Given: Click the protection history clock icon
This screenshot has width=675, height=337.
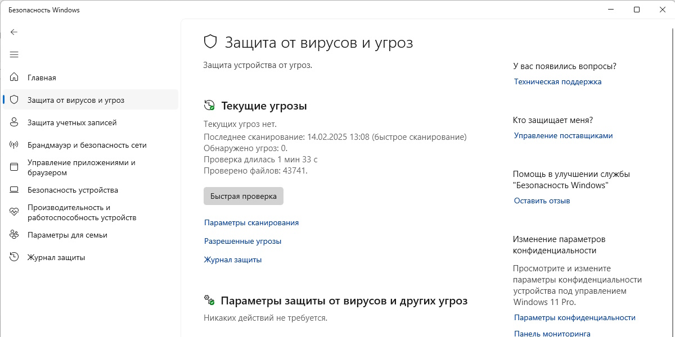Looking at the screenshot, I should pos(14,257).
